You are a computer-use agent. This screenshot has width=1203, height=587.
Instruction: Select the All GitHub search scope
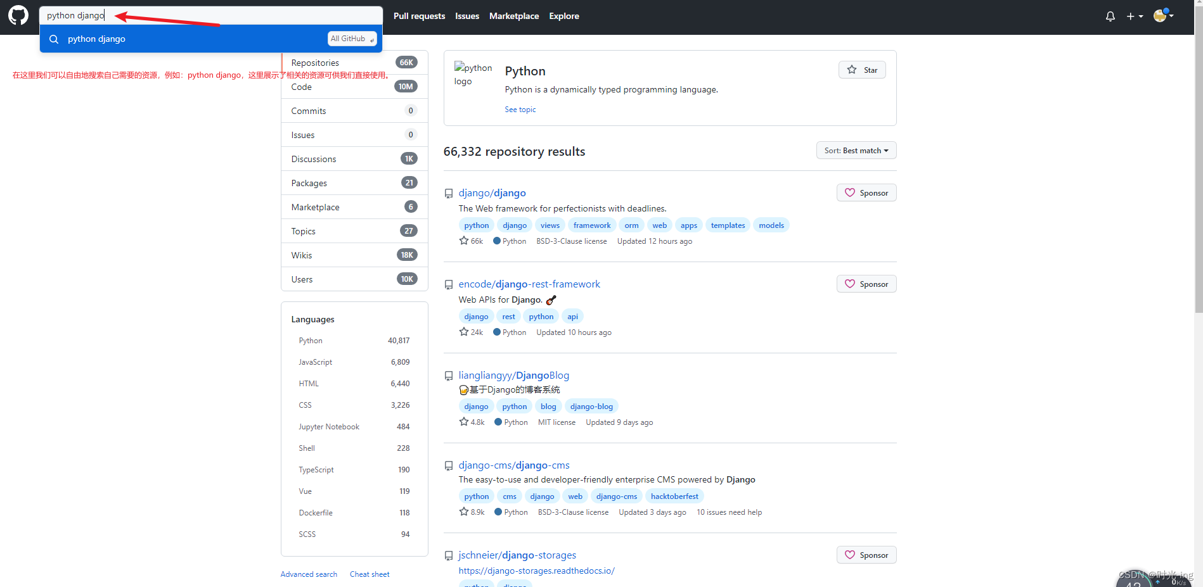pos(352,39)
